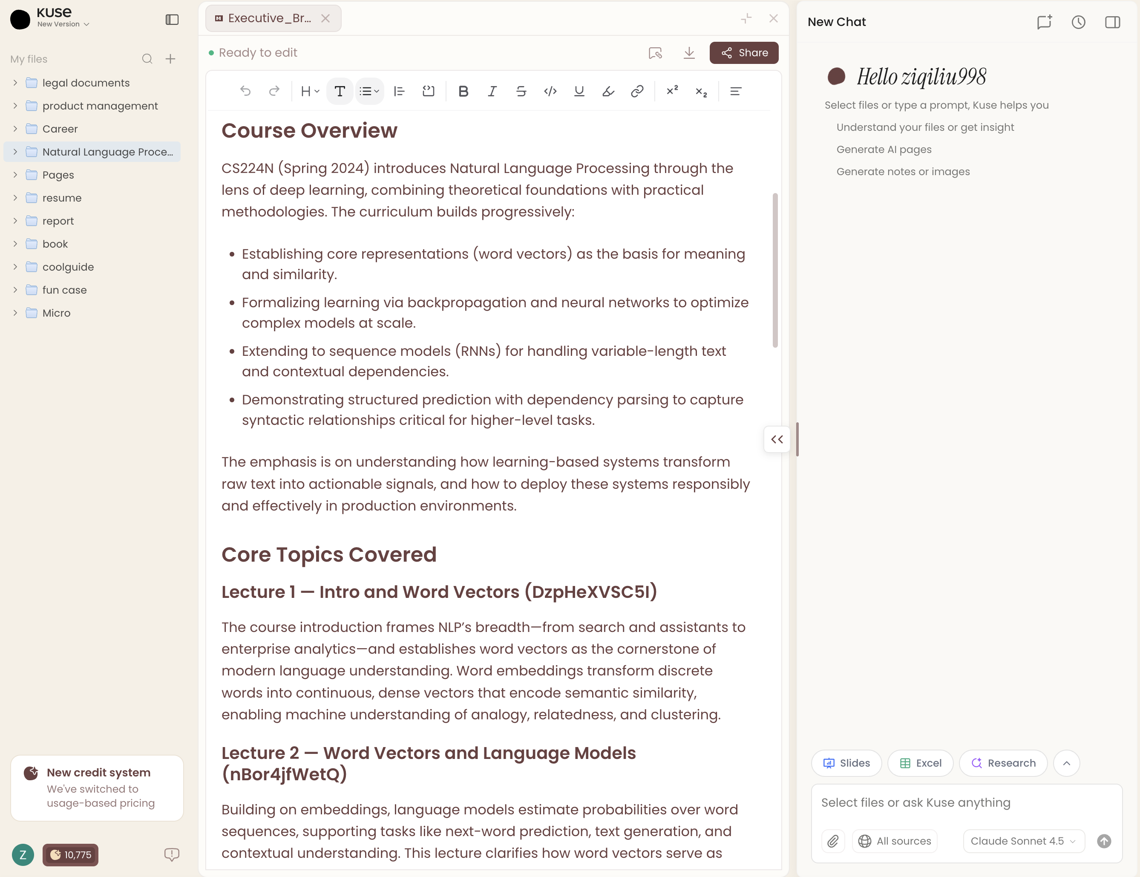
Task: Select the Slides generation option
Action: 846,763
